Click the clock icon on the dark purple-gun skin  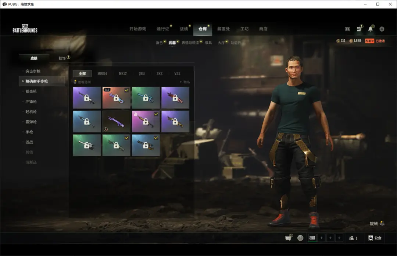pos(106,129)
